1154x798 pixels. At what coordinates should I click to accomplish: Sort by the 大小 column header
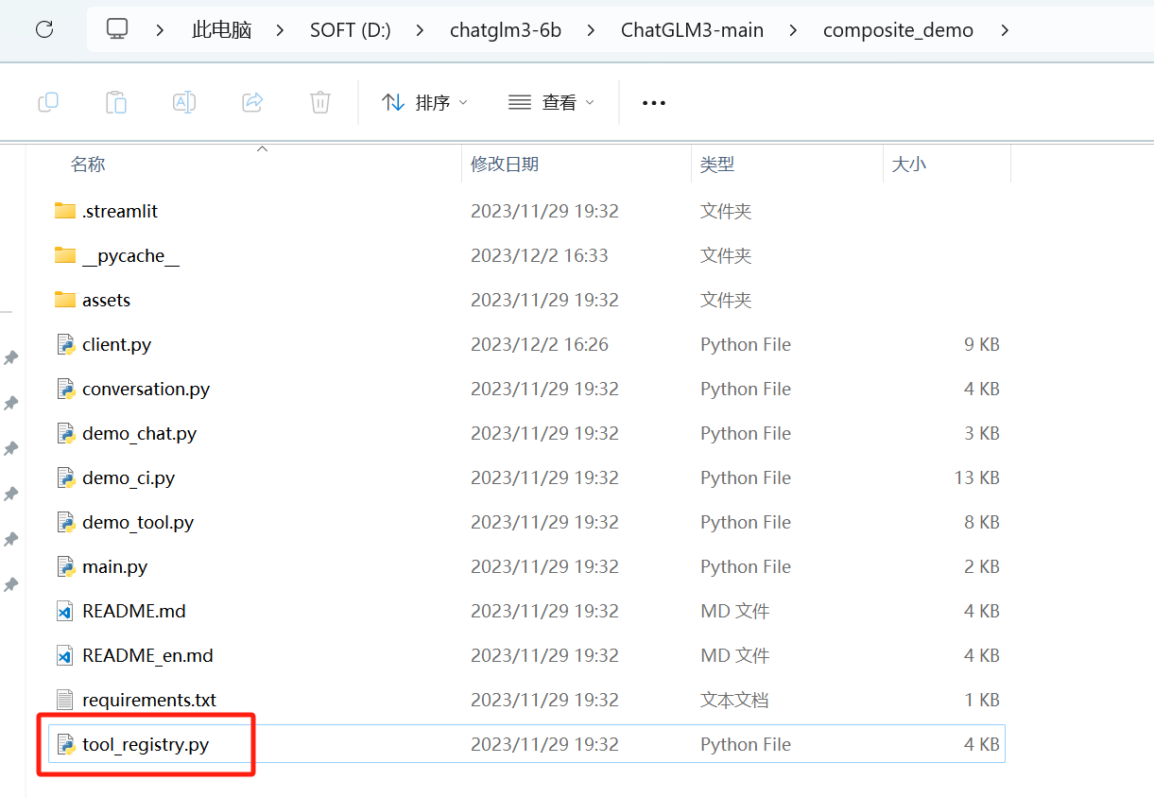[909, 165]
